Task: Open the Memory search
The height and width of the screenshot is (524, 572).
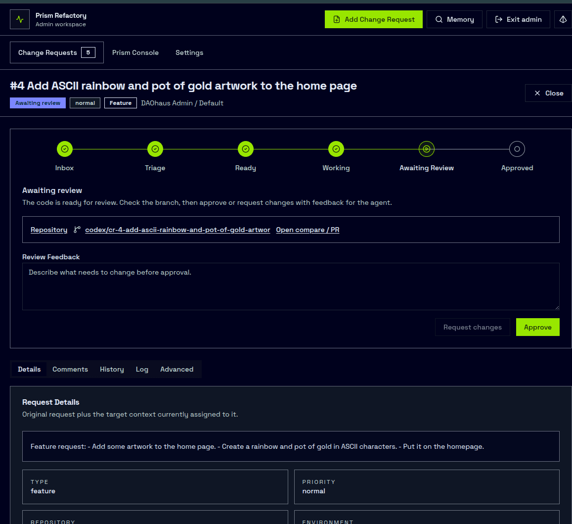Action: click(x=454, y=19)
